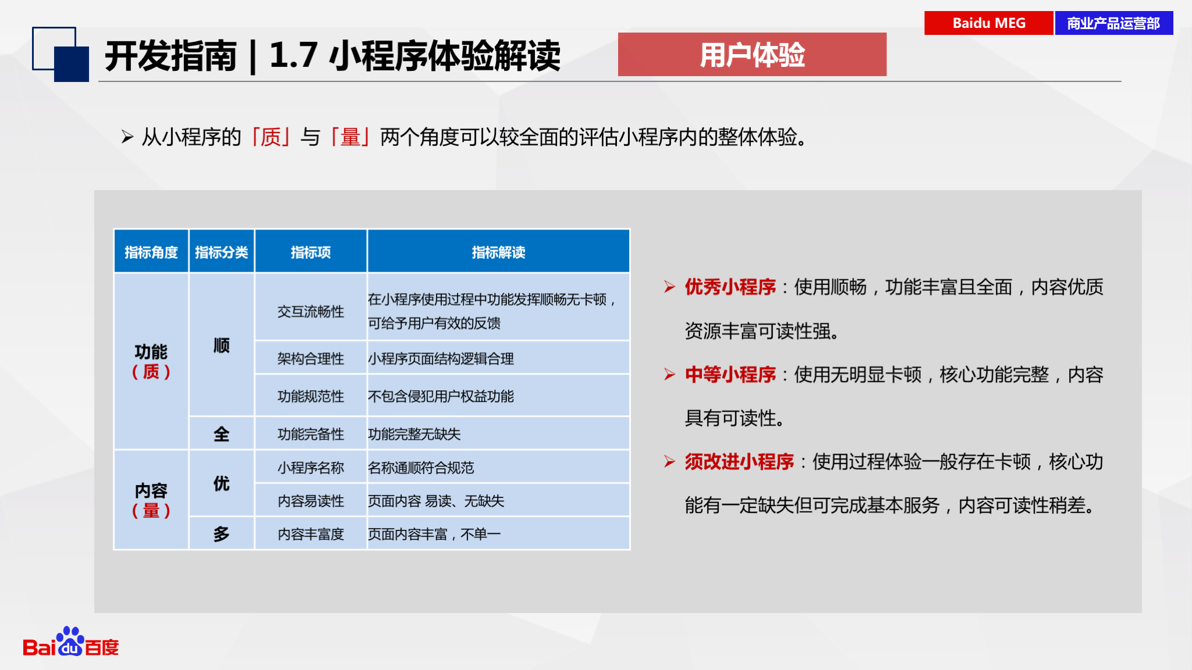The image size is (1192, 670).
Task: Click the arrow bullet before 从小程序的
Action: coord(127,137)
